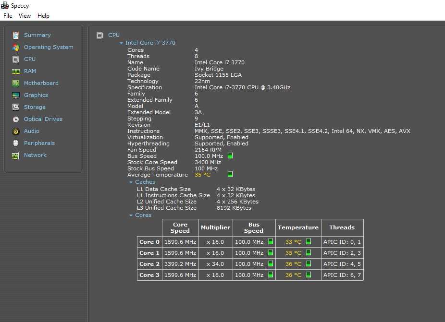
Task: Click the Threads column header
Action: click(342, 227)
